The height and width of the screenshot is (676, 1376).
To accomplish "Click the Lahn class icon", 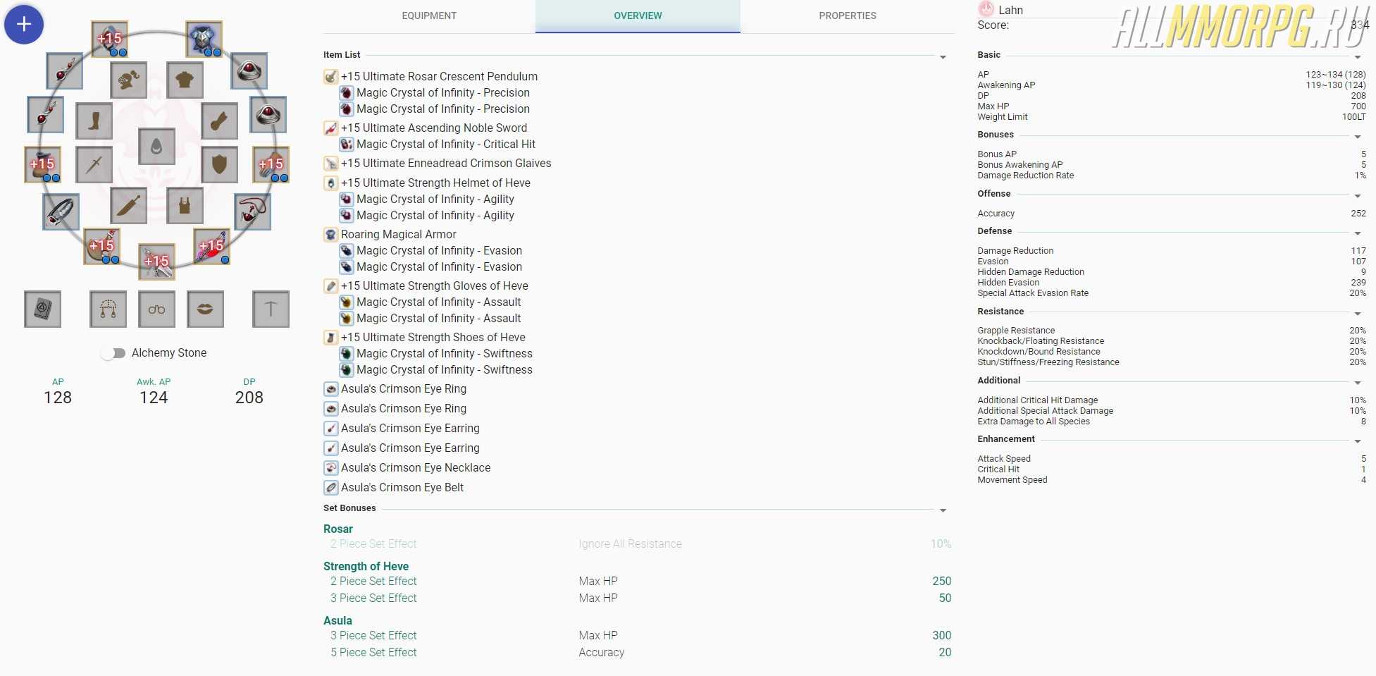I will (x=986, y=9).
